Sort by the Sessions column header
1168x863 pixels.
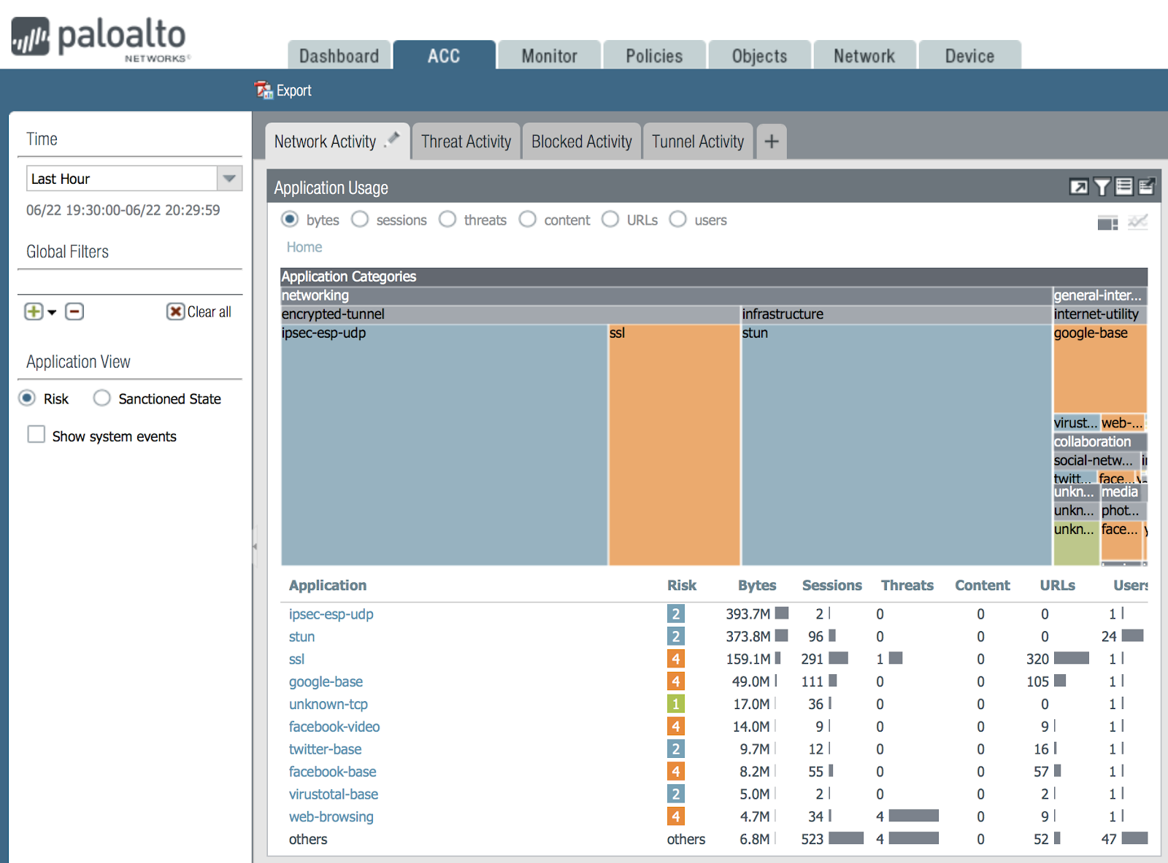pos(831,585)
